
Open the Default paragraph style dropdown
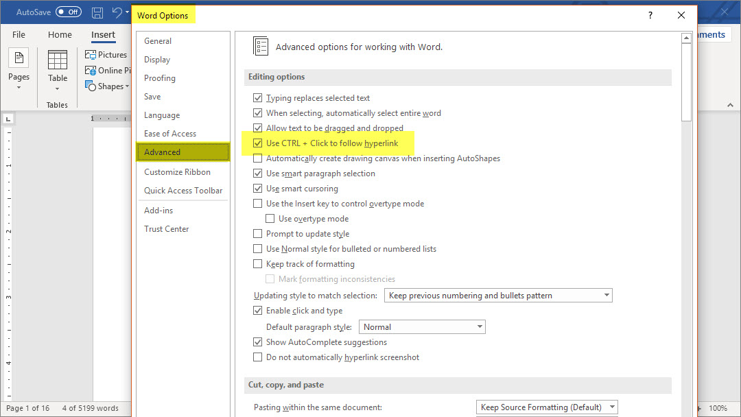pyautogui.click(x=479, y=327)
